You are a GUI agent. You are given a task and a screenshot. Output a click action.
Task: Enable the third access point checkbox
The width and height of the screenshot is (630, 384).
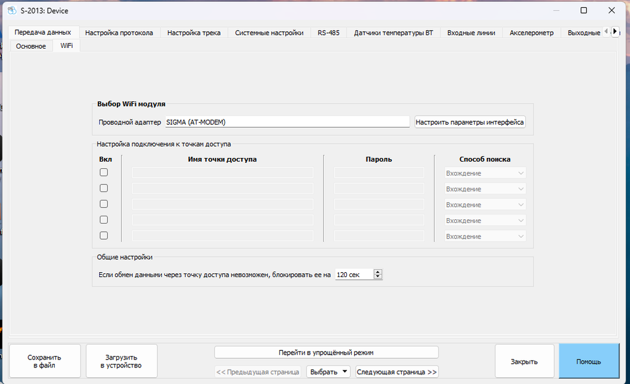(103, 204)
